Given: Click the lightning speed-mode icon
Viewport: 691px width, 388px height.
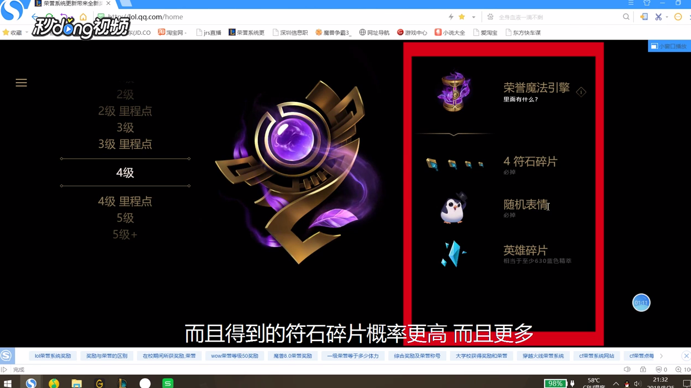Looking at the screenshot, I should (x=451, y=17).
